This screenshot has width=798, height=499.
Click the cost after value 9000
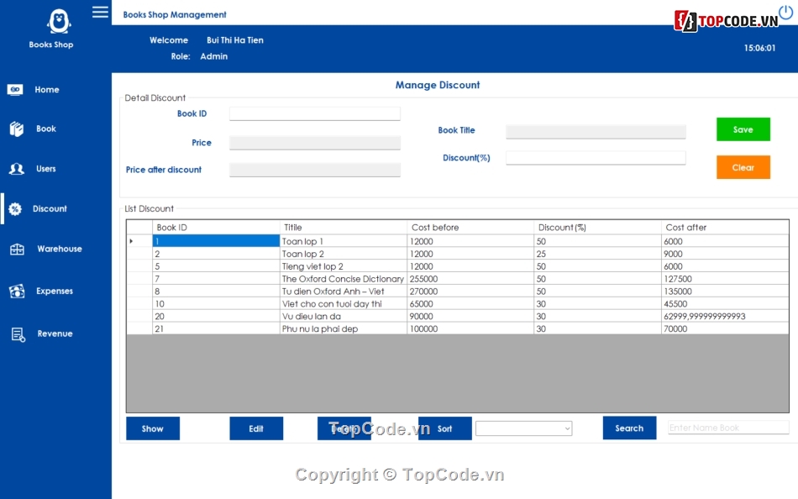725,254
